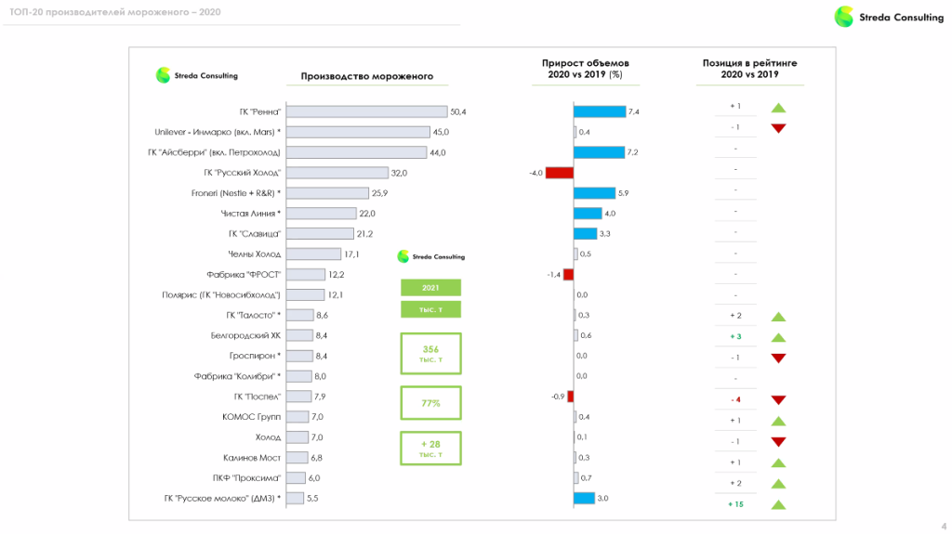Click the production value "21,2"

[364, 234]
